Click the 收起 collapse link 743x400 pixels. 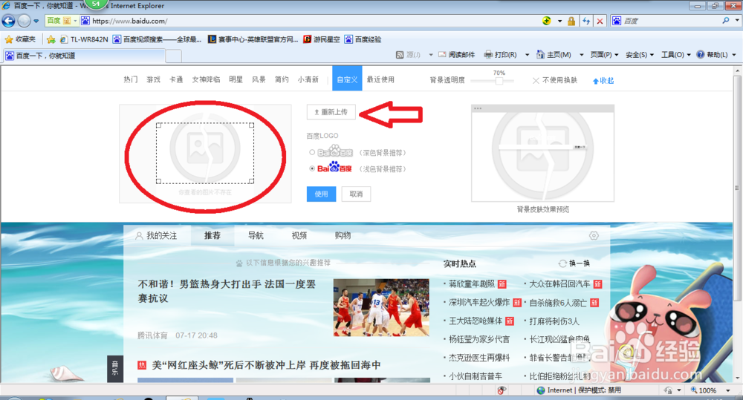(603, 81)
